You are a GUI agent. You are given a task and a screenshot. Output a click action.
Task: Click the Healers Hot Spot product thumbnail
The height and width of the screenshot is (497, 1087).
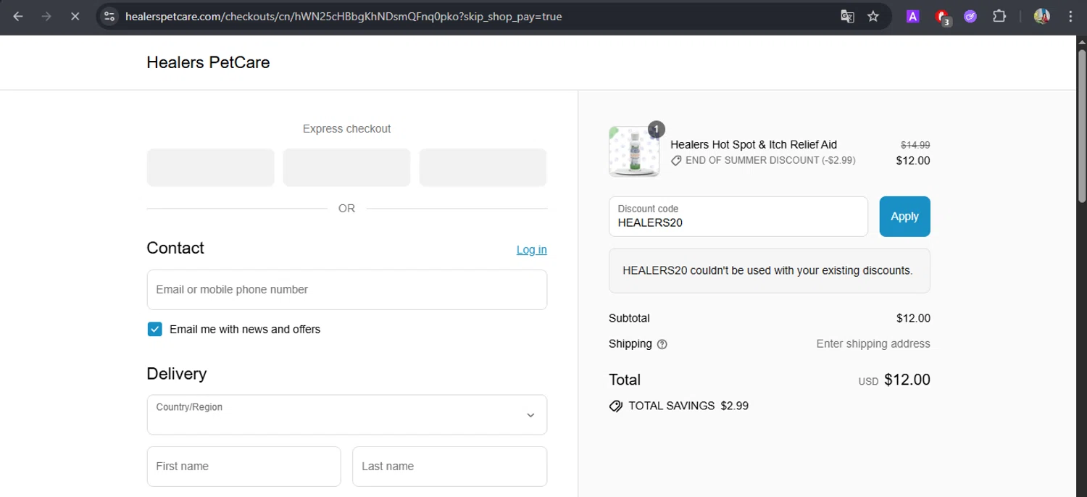[634, 151]
